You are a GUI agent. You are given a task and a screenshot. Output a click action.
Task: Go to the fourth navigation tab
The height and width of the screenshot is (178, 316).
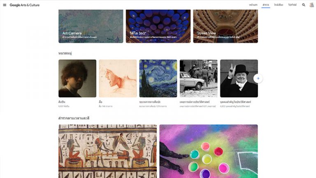coord(292,5)
